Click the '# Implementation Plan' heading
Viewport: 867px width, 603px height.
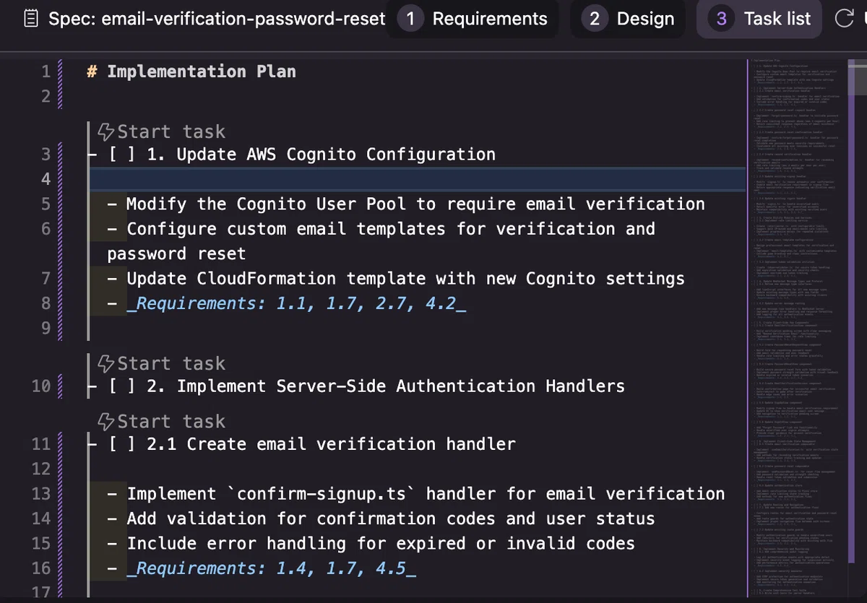pyautogui.click(x=191, y=71)
